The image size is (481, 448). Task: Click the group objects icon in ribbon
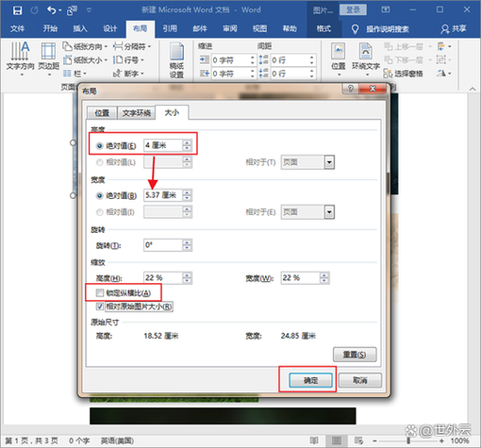coord(444,59)
